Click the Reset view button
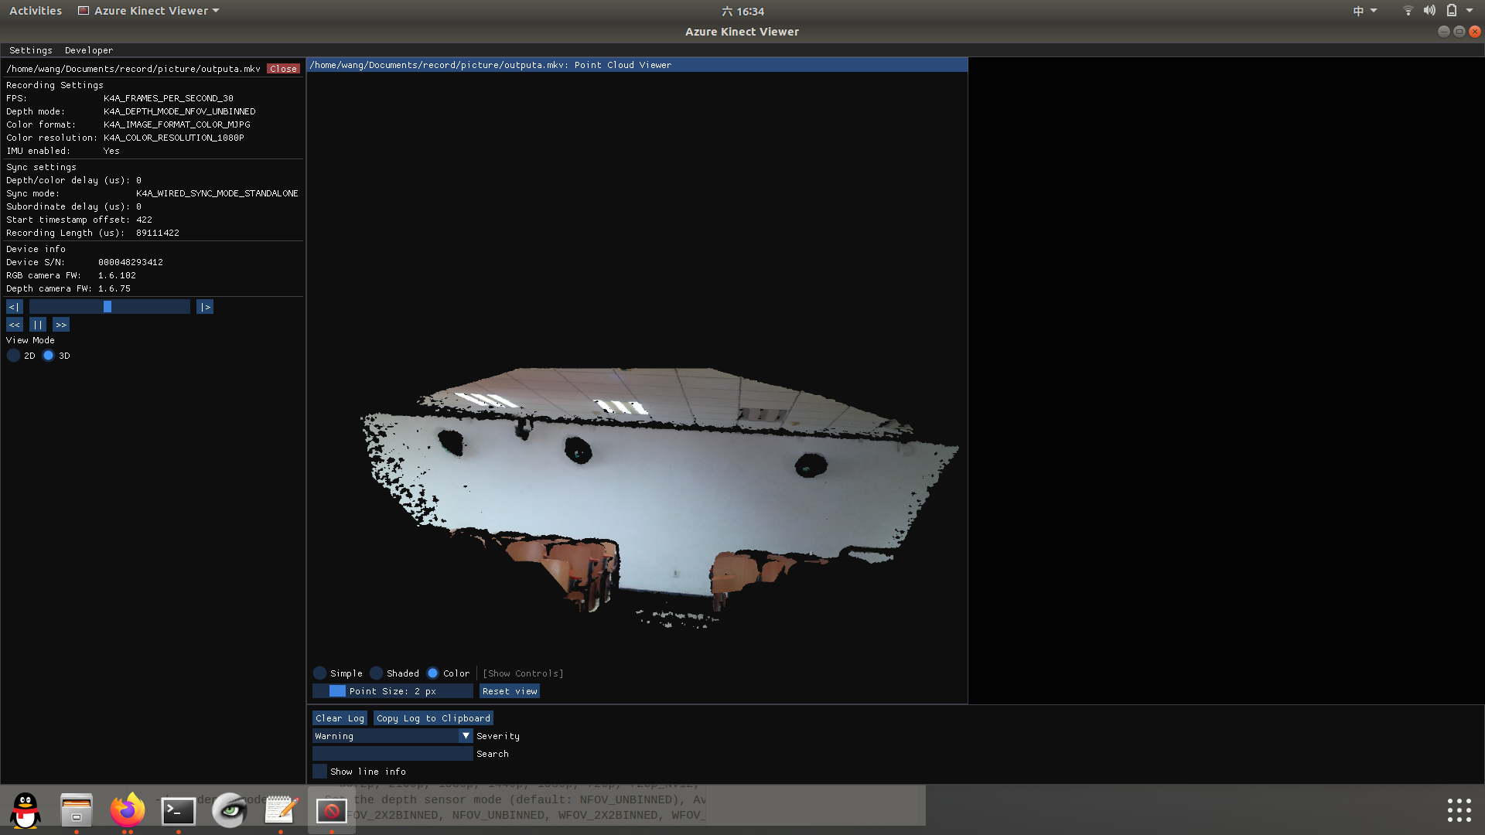Screen dimensions: 1485x835 [509, 690]
